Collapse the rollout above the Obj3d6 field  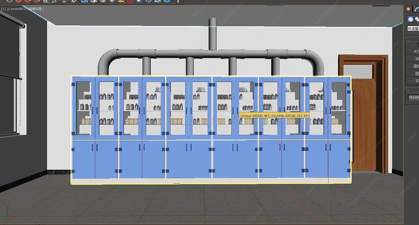412,90
